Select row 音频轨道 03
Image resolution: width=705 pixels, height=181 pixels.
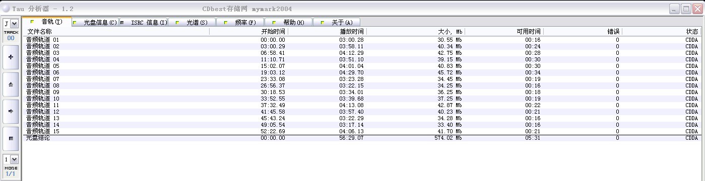[362, 53]
